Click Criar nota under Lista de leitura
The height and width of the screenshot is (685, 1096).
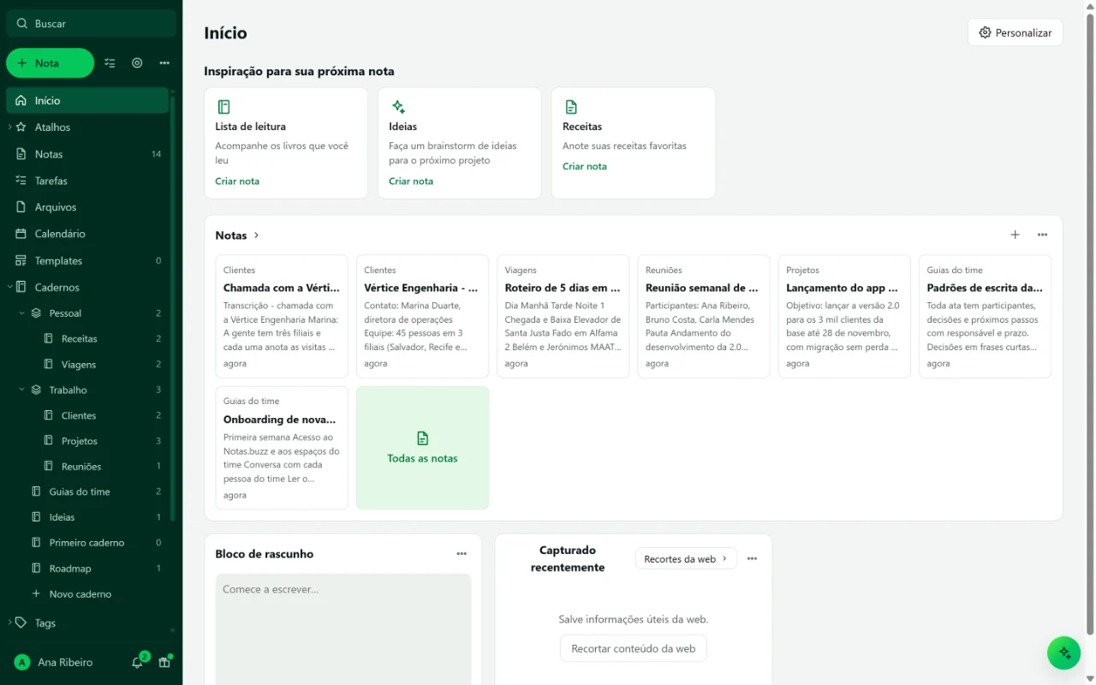click(x=237, y=181)
